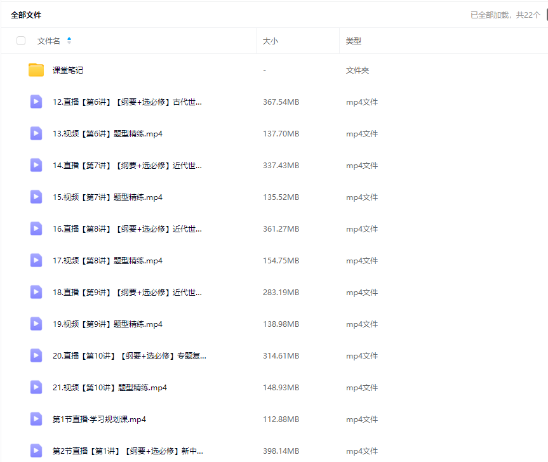Sort files by 类型 column header

353,41
